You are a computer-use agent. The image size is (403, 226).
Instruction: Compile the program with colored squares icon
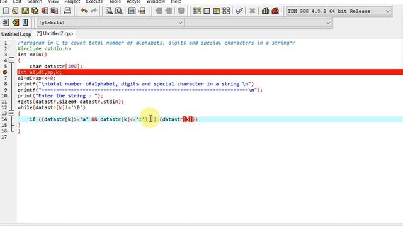click(x=197, y=11)
